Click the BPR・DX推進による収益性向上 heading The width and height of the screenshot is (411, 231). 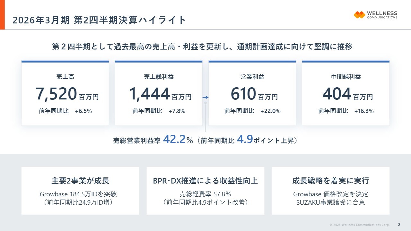[x=205, y=181]
